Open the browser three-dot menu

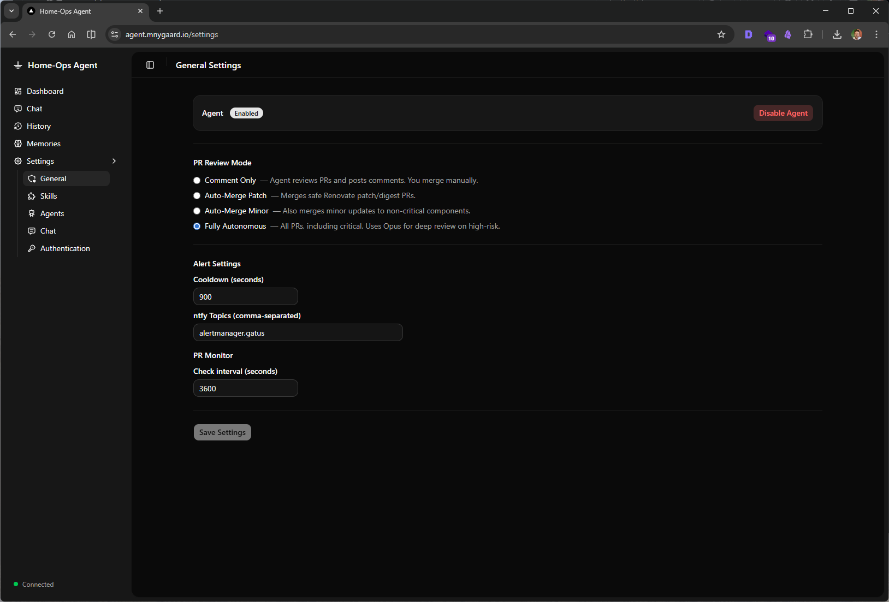click(876, 34)
